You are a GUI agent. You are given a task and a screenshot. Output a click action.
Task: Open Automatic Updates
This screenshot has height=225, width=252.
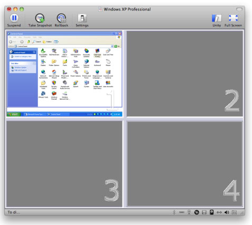pyautogui.click(x=86, y=53)
